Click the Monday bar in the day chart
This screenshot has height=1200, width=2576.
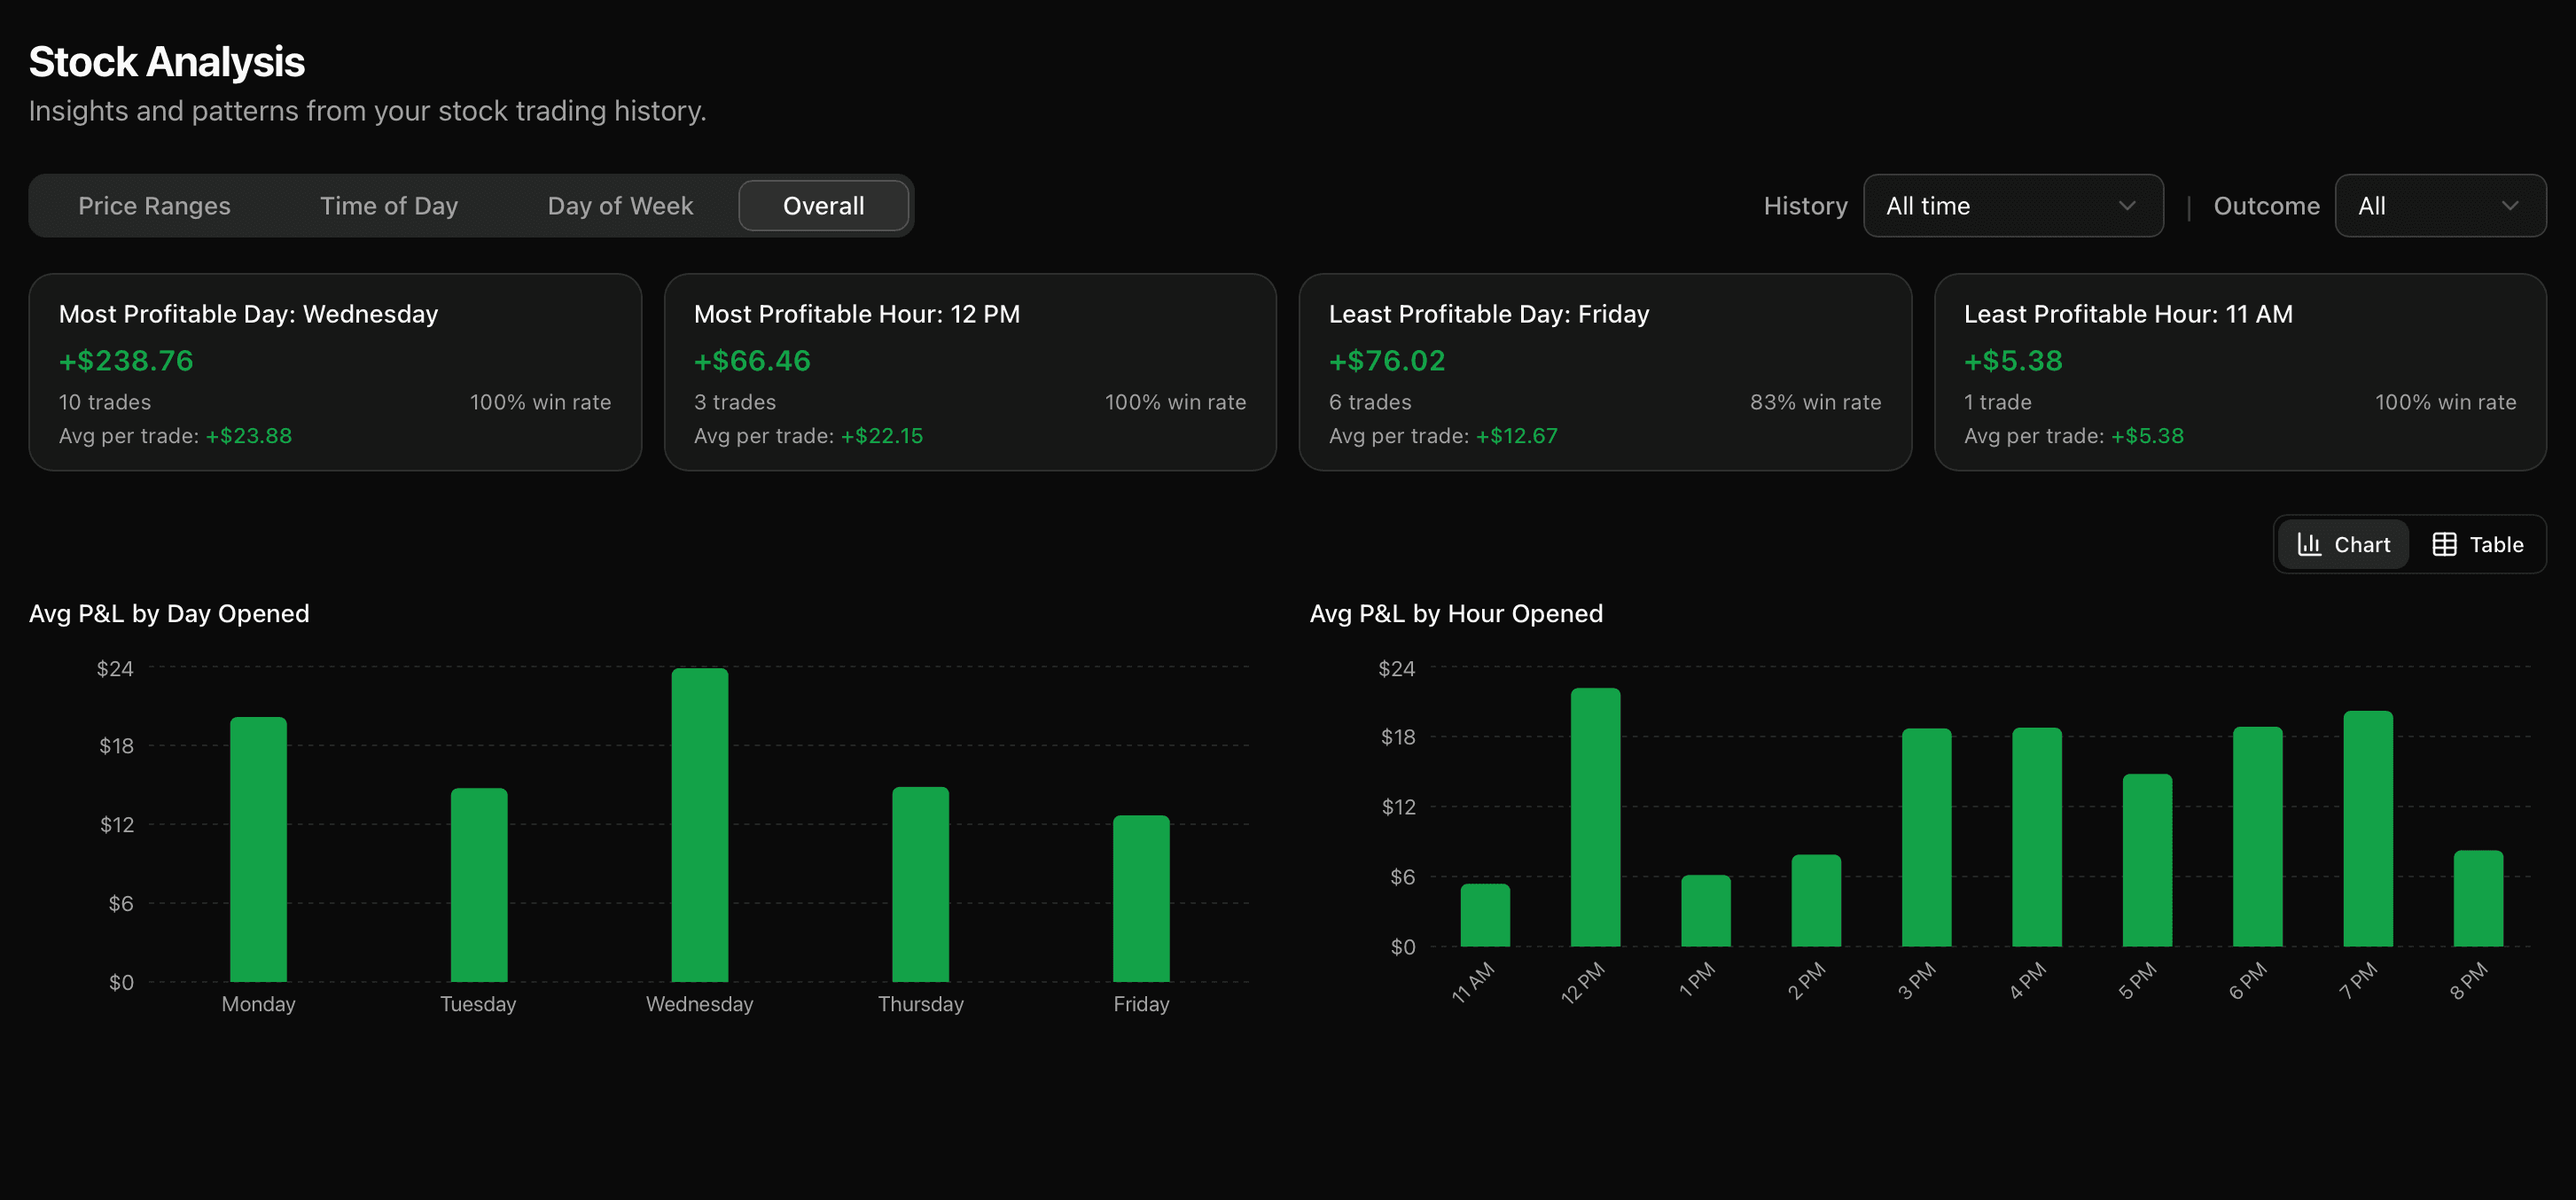point(258,848)
